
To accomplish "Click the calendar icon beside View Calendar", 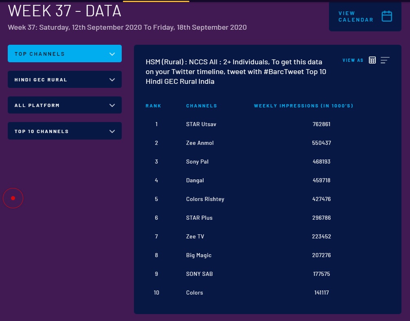I will click(386, 16).
